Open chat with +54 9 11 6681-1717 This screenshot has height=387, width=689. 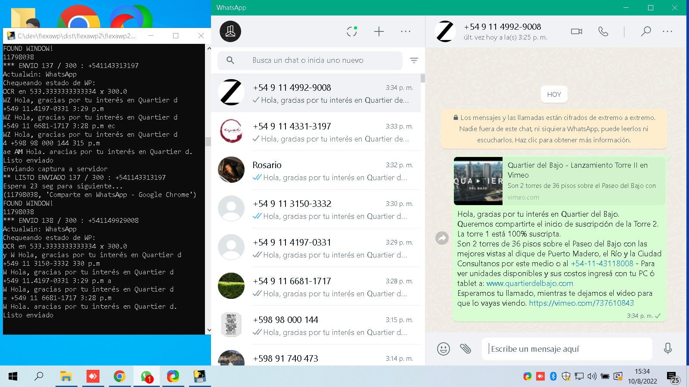pyautogui.click(x=316, y=286)
